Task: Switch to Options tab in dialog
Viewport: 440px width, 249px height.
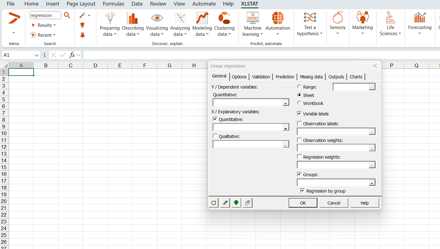Action: point(239,77)
